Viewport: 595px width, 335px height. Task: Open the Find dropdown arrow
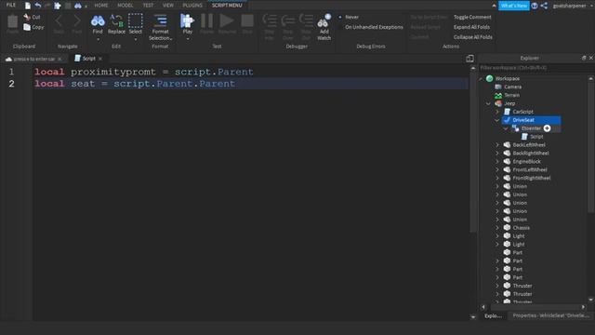pos(98,39)
